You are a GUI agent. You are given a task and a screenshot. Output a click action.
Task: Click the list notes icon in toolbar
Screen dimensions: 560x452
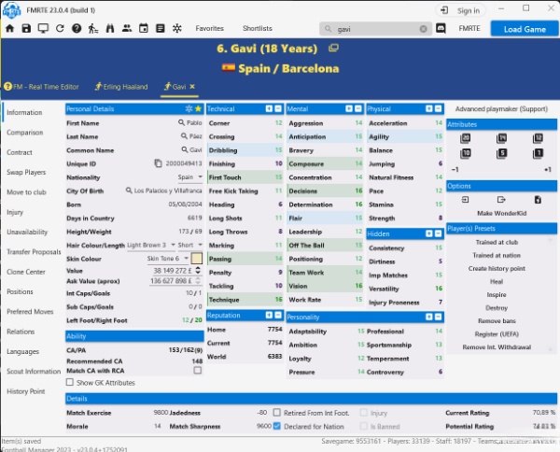click(x=161, y=28)
